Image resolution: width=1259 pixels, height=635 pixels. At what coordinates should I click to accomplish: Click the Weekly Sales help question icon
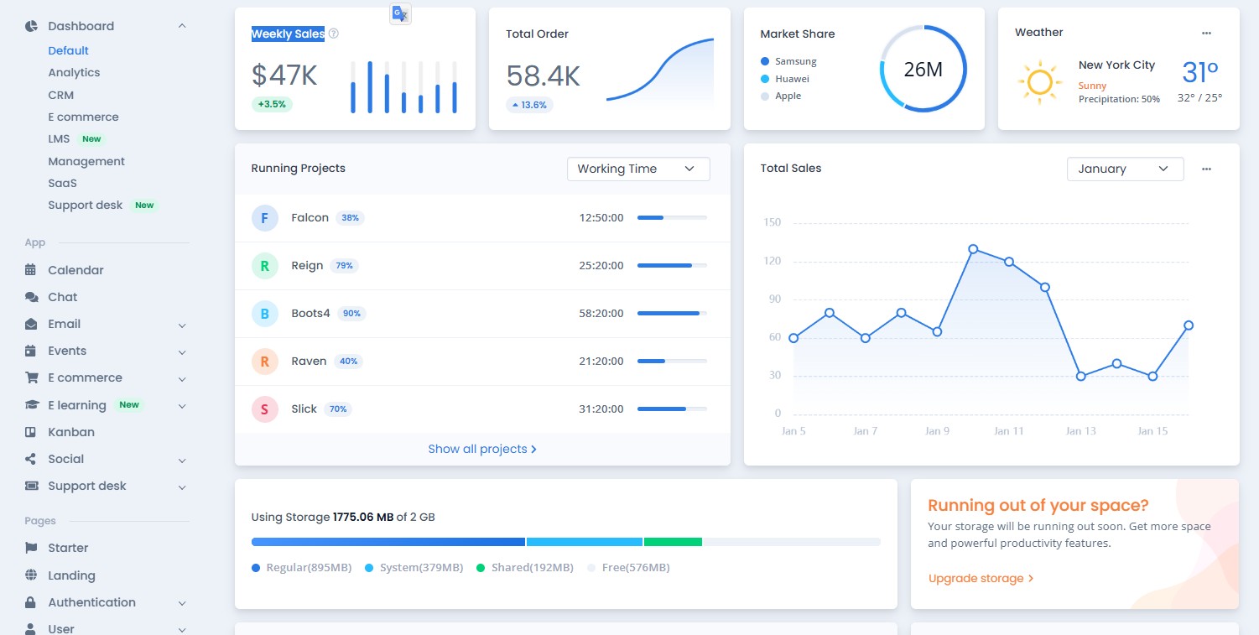pos(333,34)
